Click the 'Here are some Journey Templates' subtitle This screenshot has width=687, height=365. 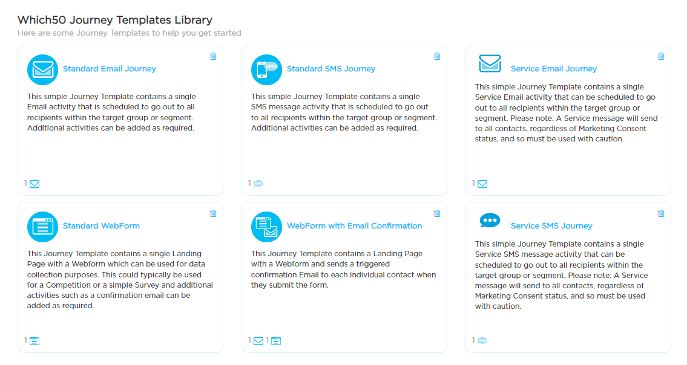pos(130,33)
